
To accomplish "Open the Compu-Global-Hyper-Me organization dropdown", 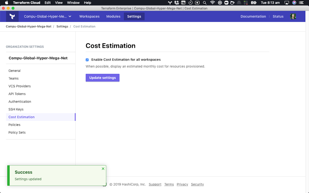I will pyautogui.click(x=48, y=16).
